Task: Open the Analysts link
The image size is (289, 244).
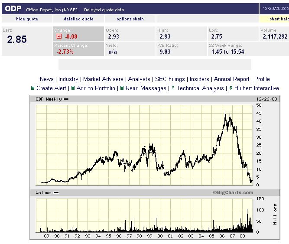Action: (x=139, y=79)
